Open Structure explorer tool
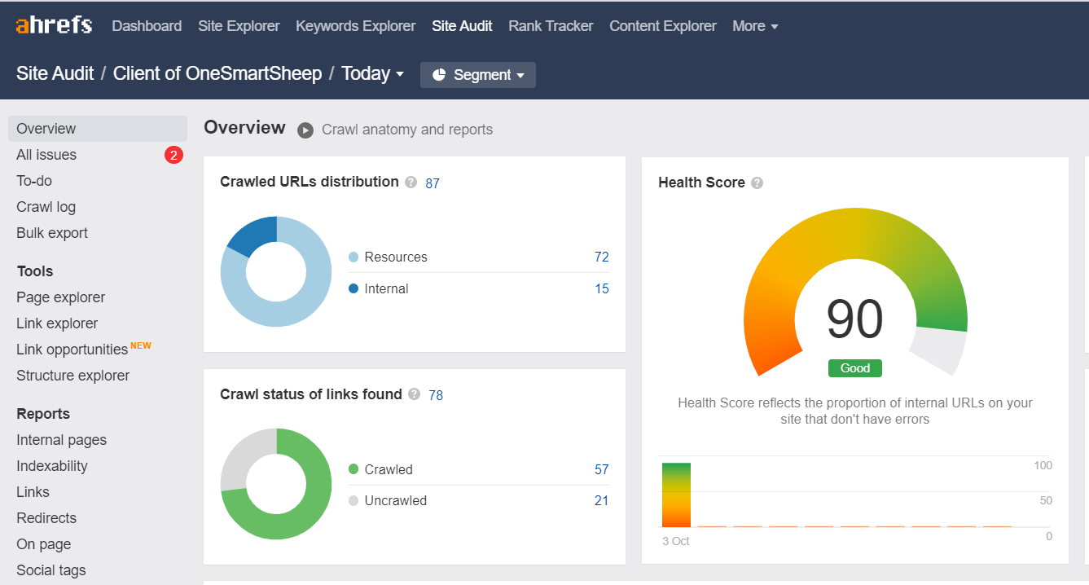The height and width of the screenshot is (585, 1089). click(x=73, y=376)
